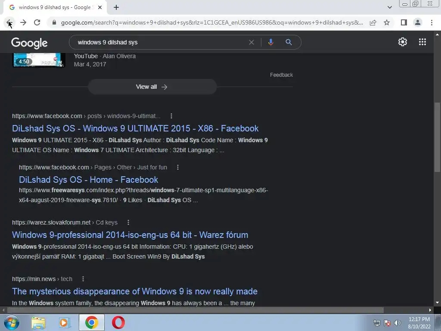Bookmark this page with the star icon
This screenshot has width=441, height=331.
pos(387,22)
